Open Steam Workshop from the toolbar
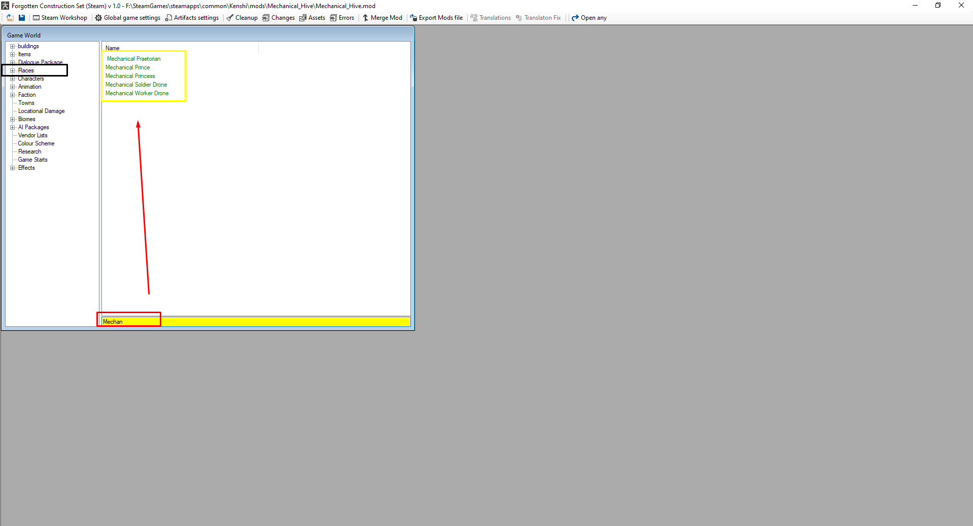Screen dimensions: 973x526 coord(60,18)
